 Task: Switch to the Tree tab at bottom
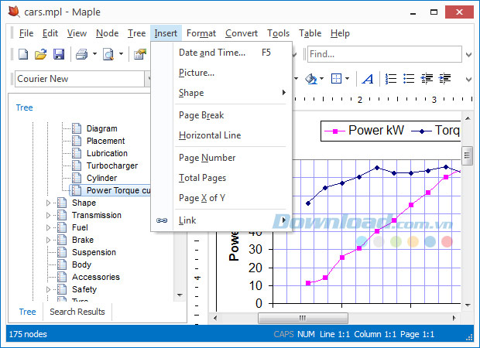pyautogui.click(x=27, y=312)
